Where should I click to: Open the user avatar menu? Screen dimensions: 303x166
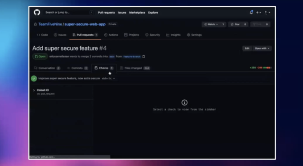[267, 12]
